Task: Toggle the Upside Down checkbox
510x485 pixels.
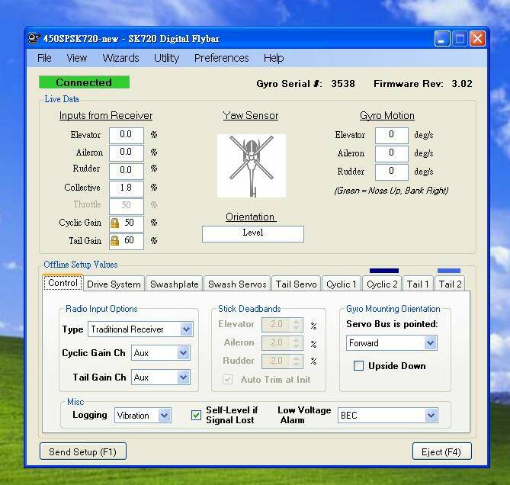Action: tap(358, 366)
